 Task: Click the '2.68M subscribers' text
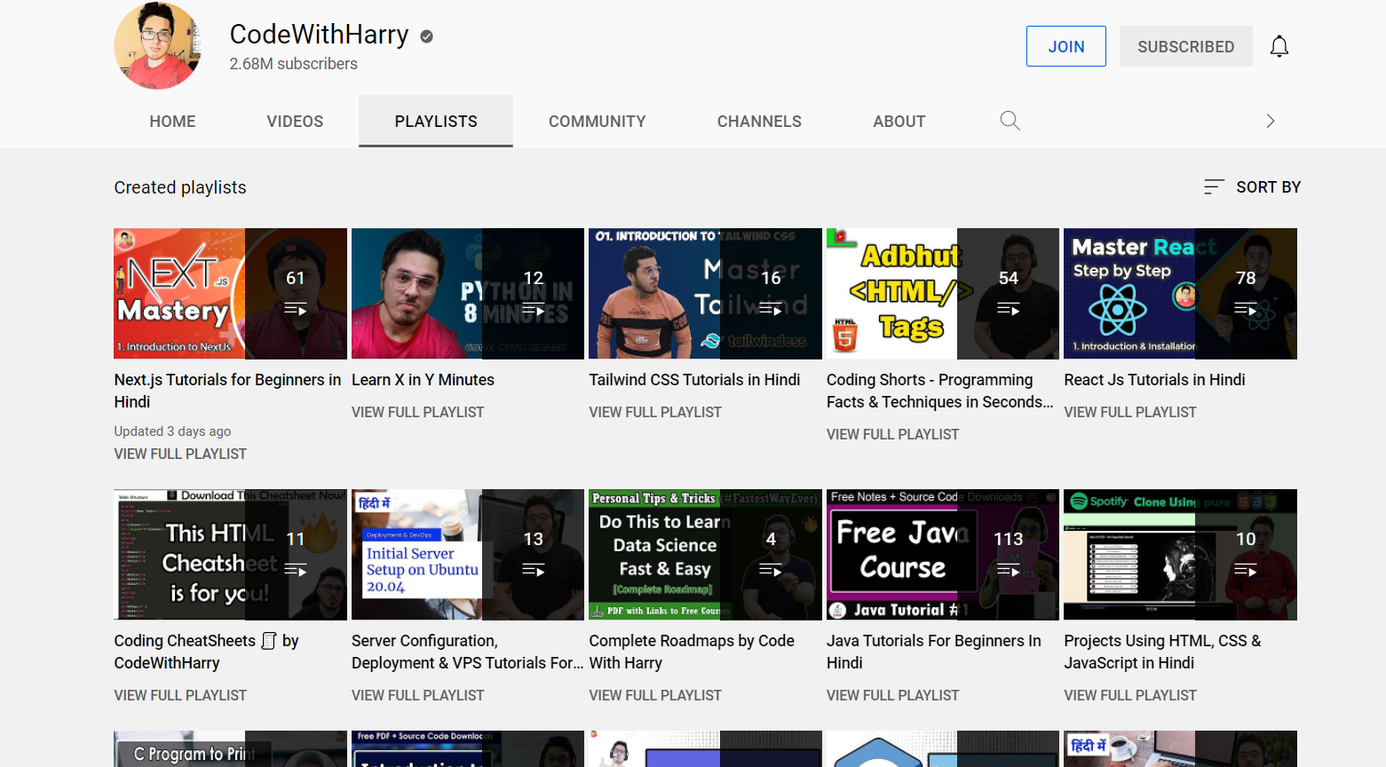[x=293, y=64]
